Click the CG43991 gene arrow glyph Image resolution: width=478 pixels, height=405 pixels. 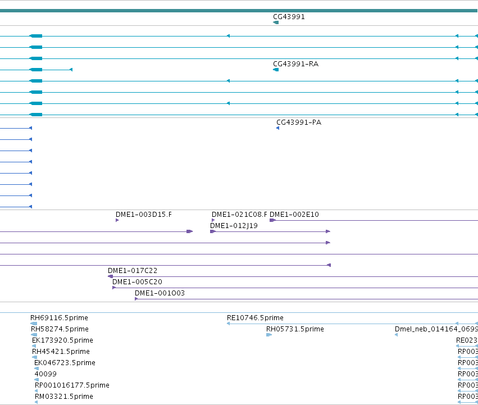pos(276,22)
